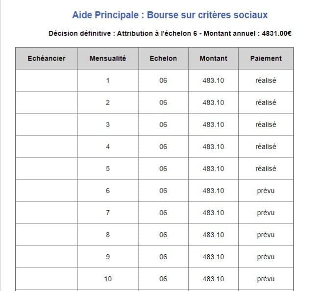Select the 483.10 amount for mensualité 7
The width and height of the screenshot is (320, 291).
pos(213,213)
